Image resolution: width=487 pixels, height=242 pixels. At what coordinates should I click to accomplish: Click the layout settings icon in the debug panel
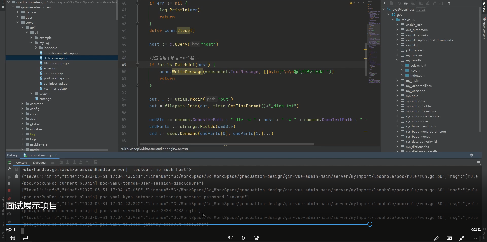point(479,162)
